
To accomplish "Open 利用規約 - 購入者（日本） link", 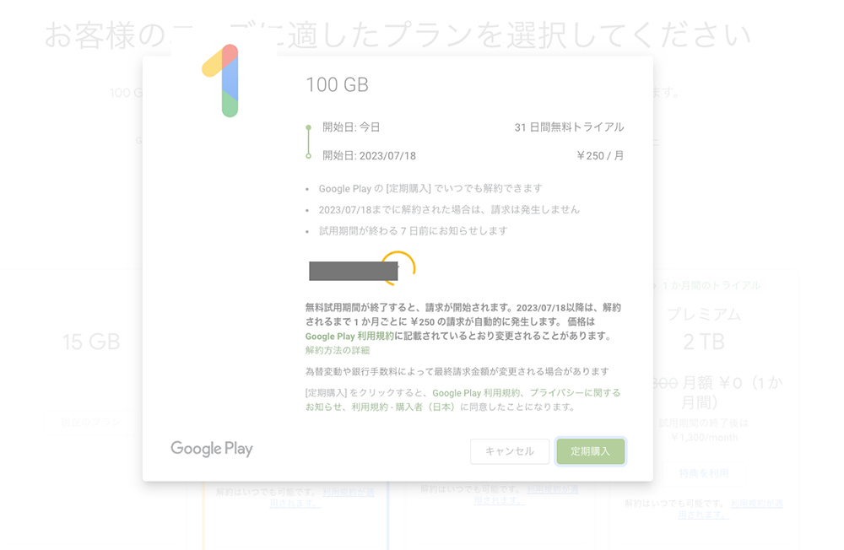I will tap(403, 407).
